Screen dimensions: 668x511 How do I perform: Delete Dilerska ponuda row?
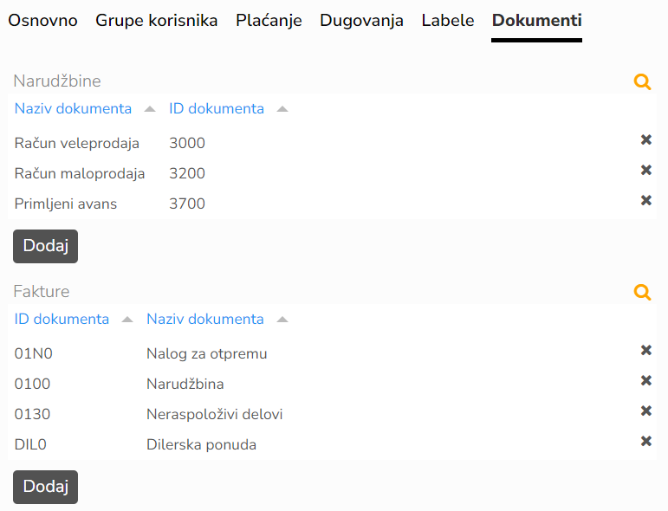click(x=645, y=441)
